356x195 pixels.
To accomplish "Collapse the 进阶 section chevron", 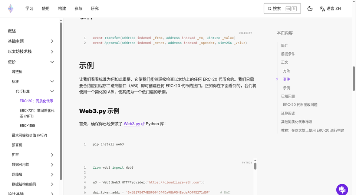I will [x=52, y=62].
